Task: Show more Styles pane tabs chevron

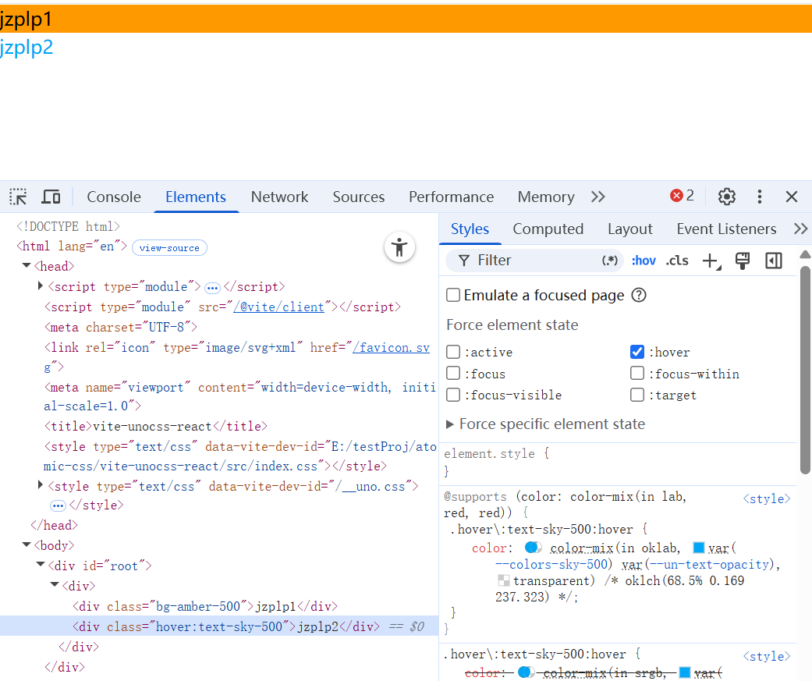Action: click(x=800, y=229)
